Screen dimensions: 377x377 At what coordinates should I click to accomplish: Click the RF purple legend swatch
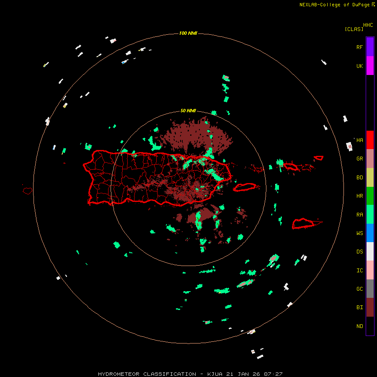click(370, 47)
